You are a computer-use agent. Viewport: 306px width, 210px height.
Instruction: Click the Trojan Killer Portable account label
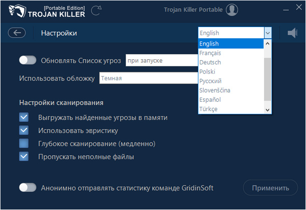[x=193, y=10]
